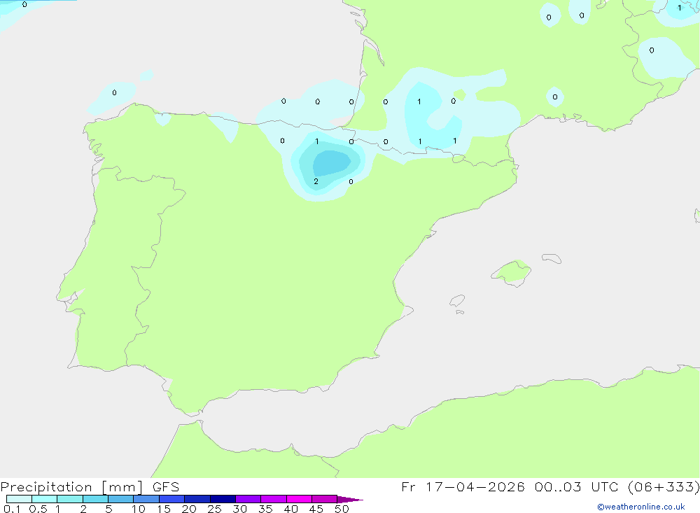The width and height of the screenshot is (700, 513).
Task: Select the 15–20 mm legend swatch
Action: 171,499
